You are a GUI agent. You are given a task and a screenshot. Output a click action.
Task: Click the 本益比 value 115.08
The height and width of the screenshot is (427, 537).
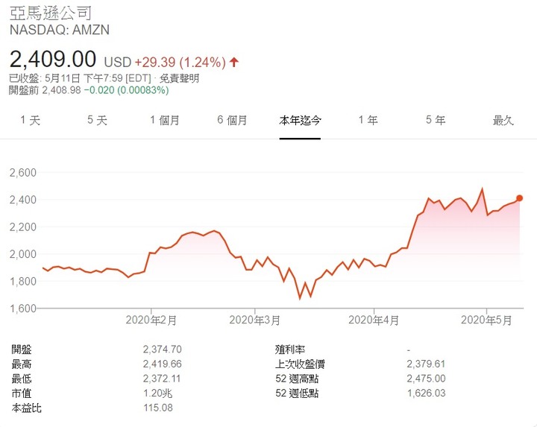(x=158, y=408)
